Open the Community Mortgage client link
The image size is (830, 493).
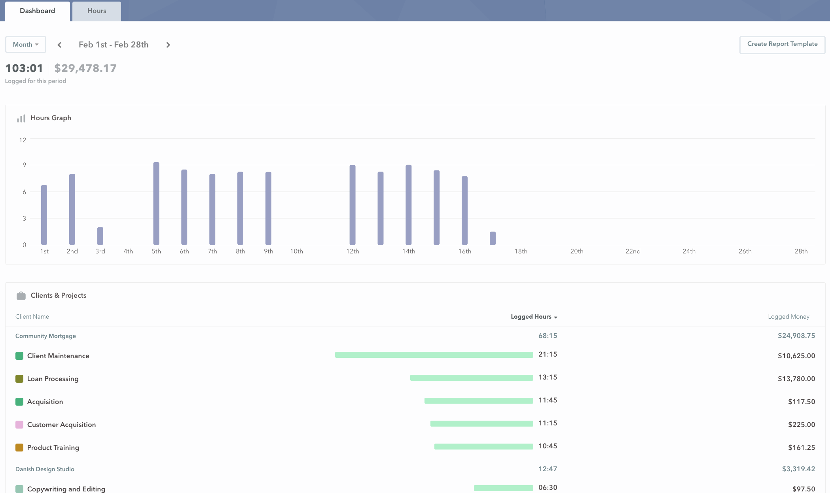45,336
